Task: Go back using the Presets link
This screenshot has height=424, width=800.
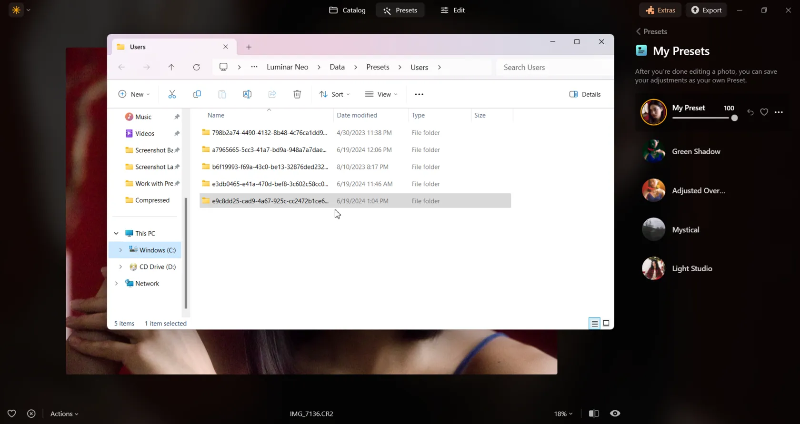Action: point(651,31)
